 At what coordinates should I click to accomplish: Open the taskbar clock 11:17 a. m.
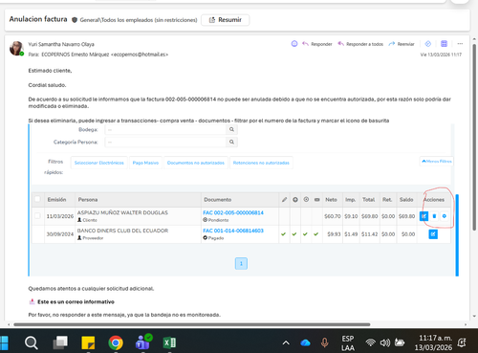point(433,342)
